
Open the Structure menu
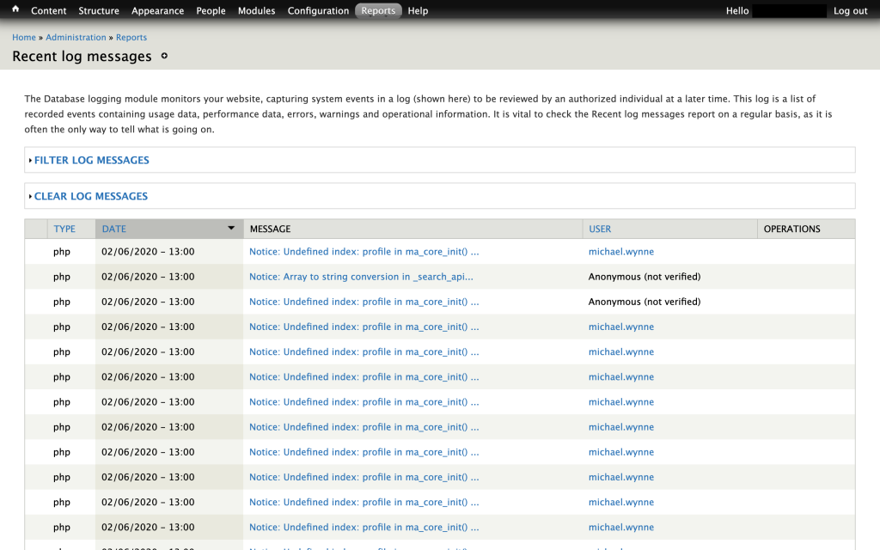tap(99, 10)
